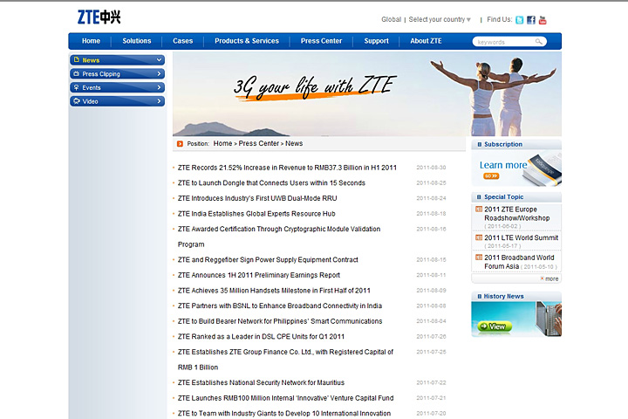The image size is (628, 419).
Task: Open the Products & Services menu
Action: [x=247, y=41]
